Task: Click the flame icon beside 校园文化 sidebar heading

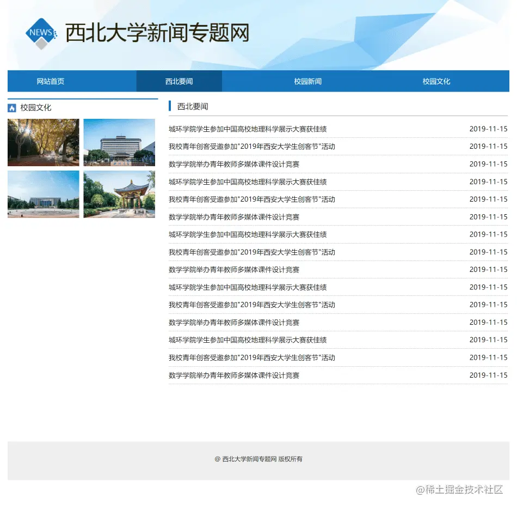Action: [11, 107]
